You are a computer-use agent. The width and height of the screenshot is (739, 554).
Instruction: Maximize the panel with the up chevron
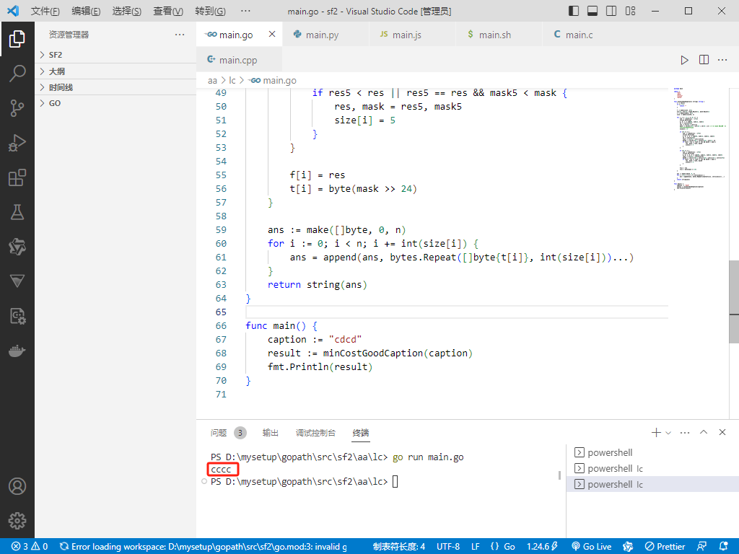point(704,432)
